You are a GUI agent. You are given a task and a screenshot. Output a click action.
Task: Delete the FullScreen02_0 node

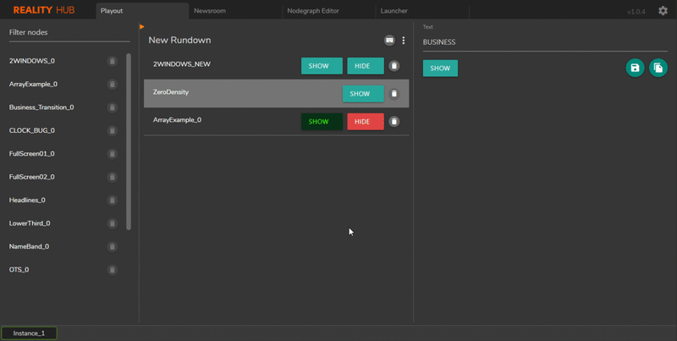tap(113, 178)
